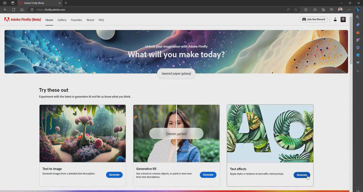The height and width of the screenshot is (192, 363).
Task: Go to the FAQ page
Action: coord(101,20)
